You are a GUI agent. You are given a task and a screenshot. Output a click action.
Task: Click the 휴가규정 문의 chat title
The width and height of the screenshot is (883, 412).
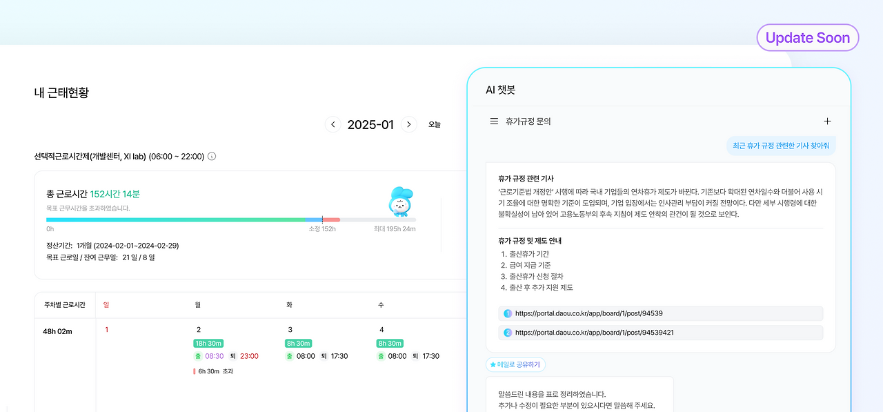(528, 121)
